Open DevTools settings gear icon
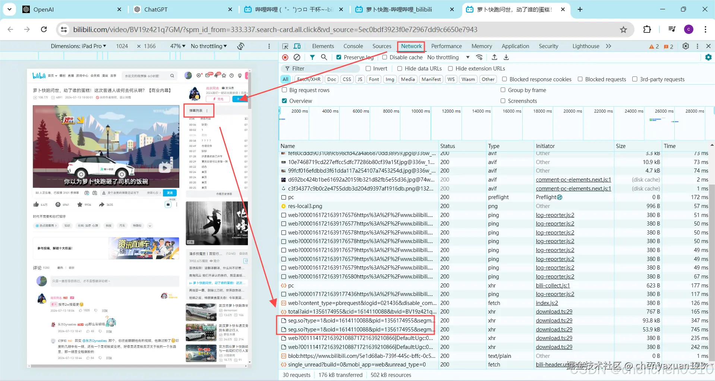Viewport: 715px width, 381px height. pos(686,46)
